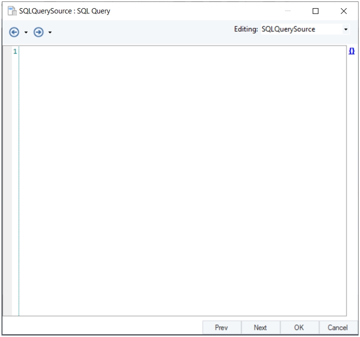Viewport: 360px width, 337px height.
Task: Open the forward arrow history dropdown
Action: click(x=50, y=32)
